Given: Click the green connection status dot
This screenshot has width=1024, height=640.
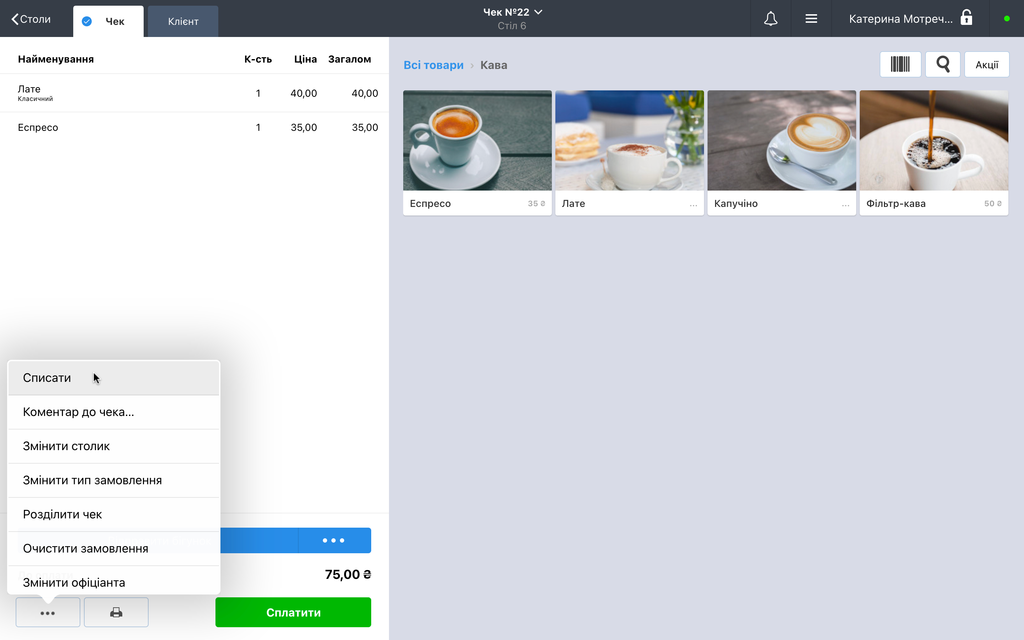Looking at the screenshot, I should click(x=1007, y=18).
